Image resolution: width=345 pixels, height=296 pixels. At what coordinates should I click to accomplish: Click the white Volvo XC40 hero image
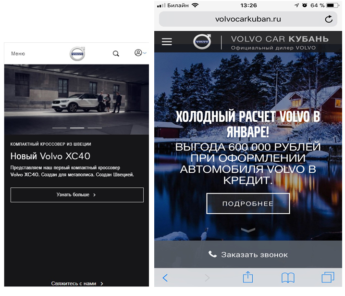click(x=77, y=99)
